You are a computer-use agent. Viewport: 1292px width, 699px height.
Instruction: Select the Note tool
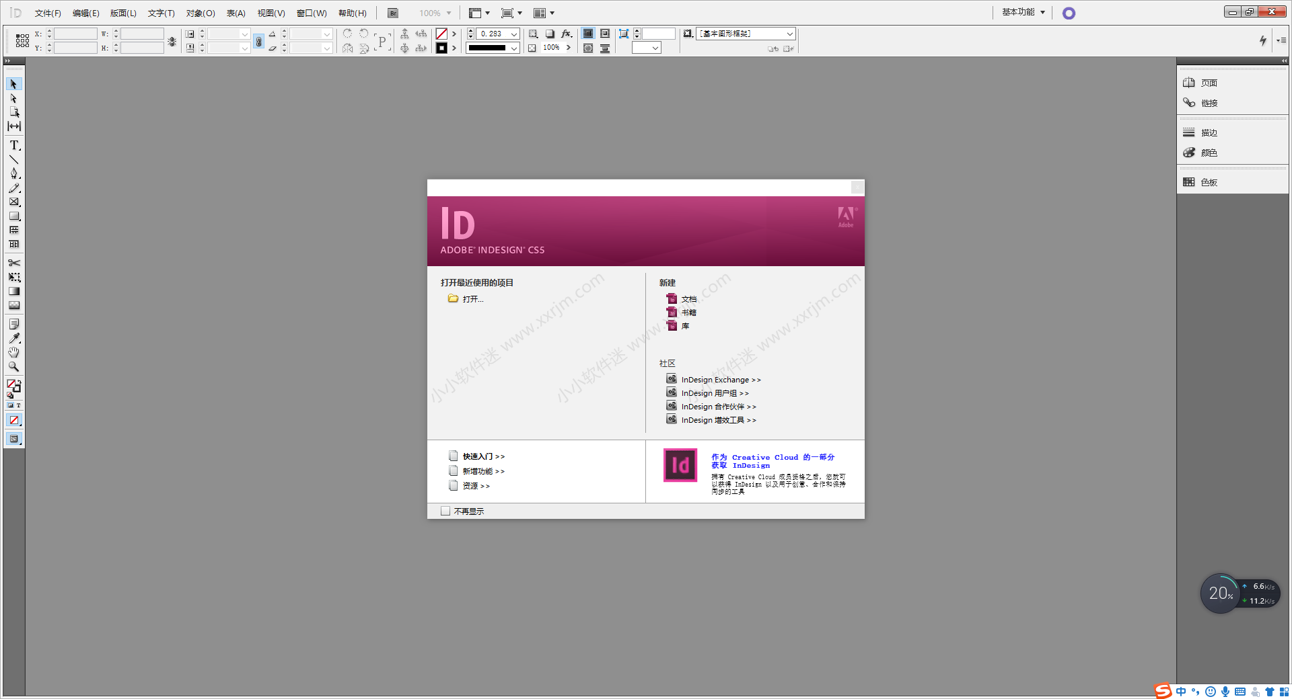tap(14, 324)
